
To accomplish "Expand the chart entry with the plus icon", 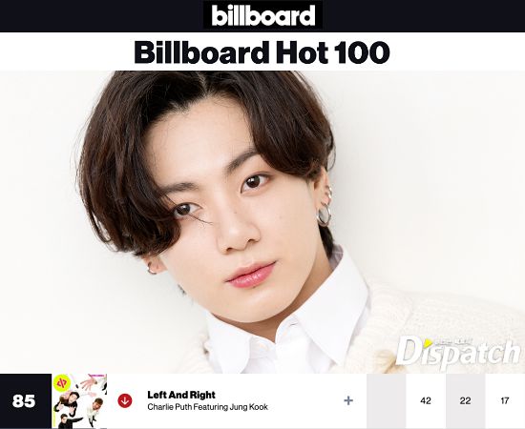I will [x=348, y=400].
